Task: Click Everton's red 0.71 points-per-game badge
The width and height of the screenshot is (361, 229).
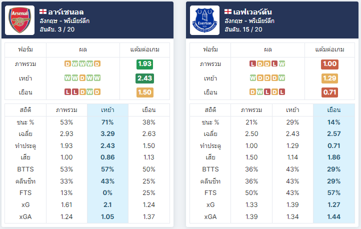Action: pyautogui.click(x=329, y=92)
